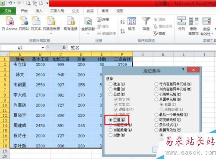Viewport: 216px width, 159px height.
Task: Sort ascending A to Z icon
Action: point(123,22)
